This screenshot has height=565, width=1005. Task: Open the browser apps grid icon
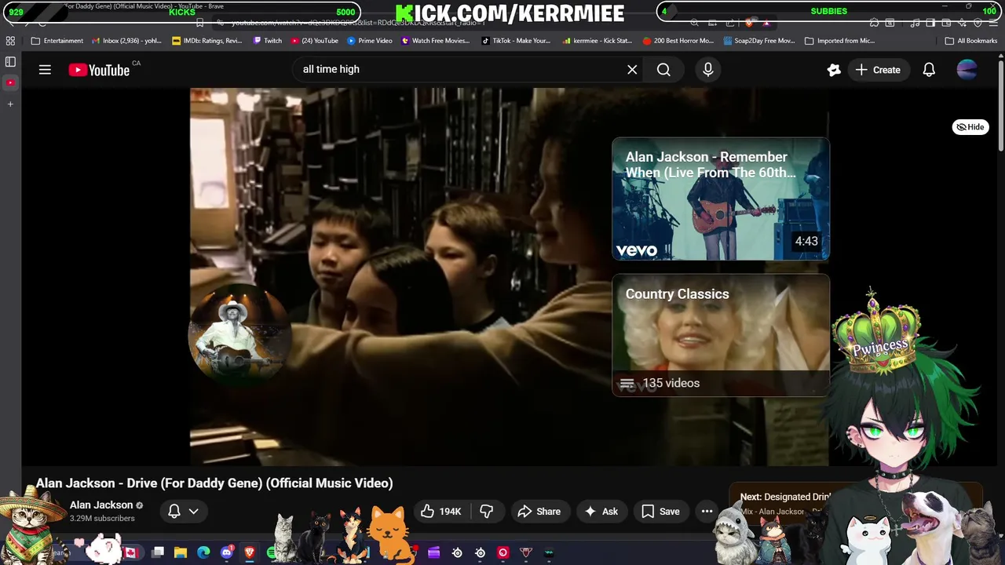10,41
